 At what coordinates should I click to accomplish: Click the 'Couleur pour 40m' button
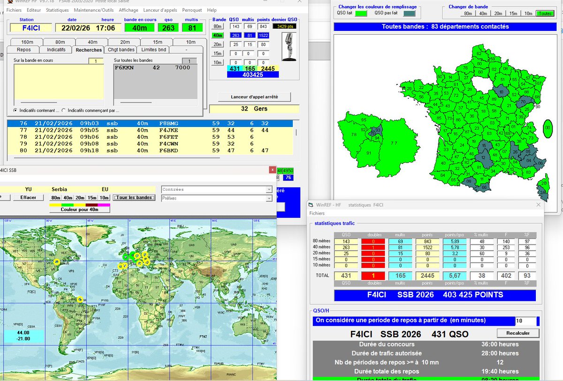(79, 209)
